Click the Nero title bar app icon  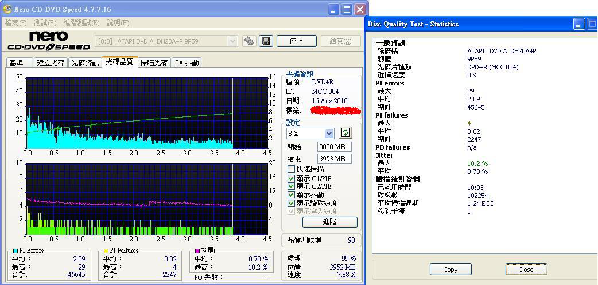7,10
